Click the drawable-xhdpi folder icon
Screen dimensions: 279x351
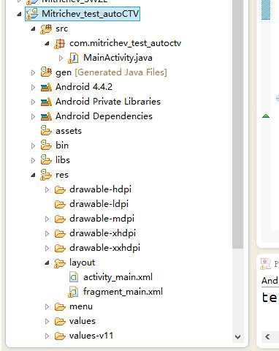tap(60, 233)
